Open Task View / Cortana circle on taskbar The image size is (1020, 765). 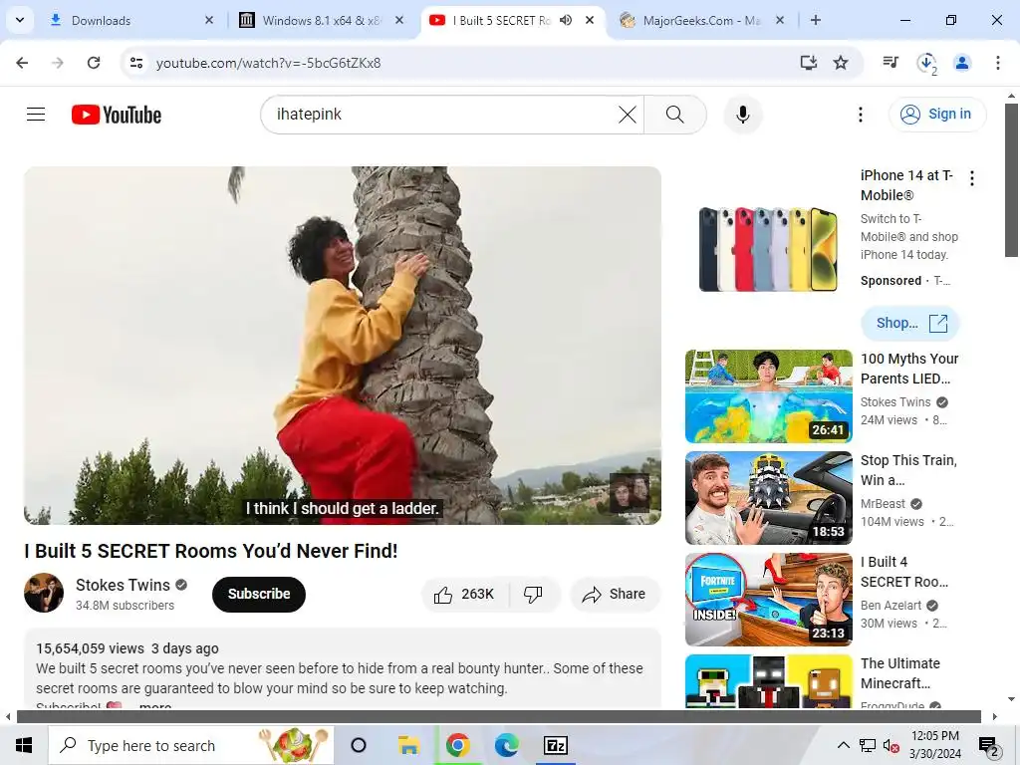[359, 745]
